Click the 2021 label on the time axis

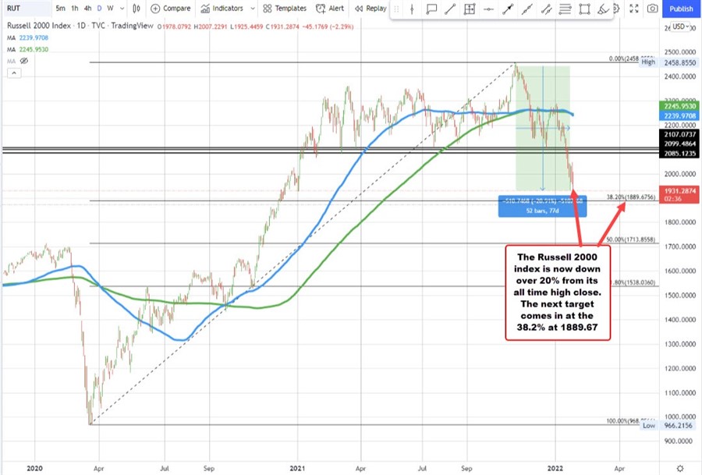click(297, 468)
